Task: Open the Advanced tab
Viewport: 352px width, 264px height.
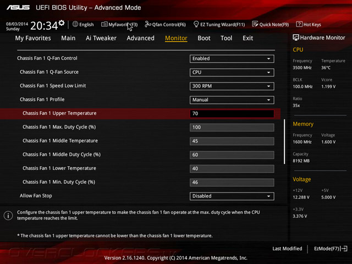Action: 141,38
